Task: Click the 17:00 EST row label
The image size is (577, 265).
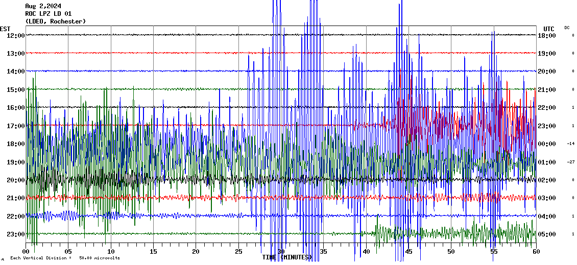Action: tap(16, 126)
